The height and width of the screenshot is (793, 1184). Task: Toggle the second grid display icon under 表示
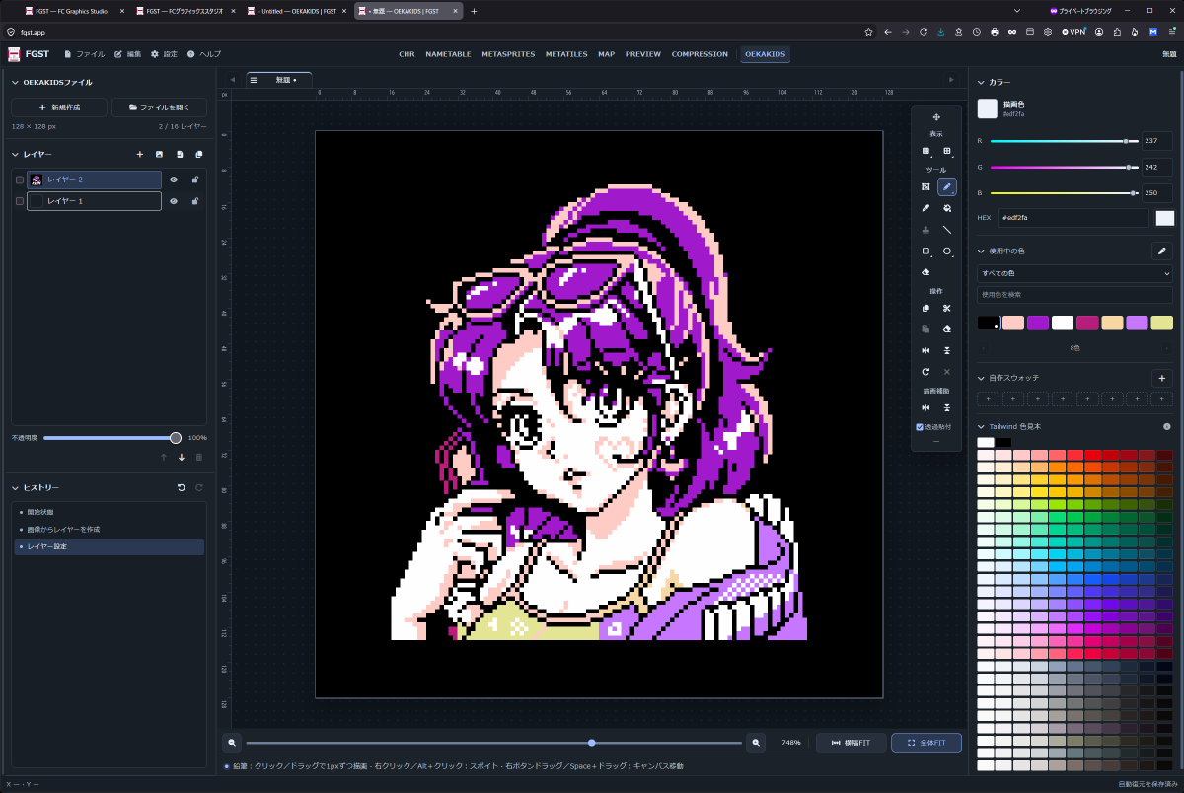coord(947,151)
